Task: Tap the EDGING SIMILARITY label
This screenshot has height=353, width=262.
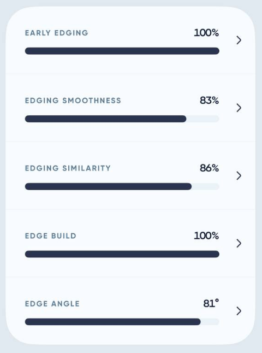Action: point(68,168)
